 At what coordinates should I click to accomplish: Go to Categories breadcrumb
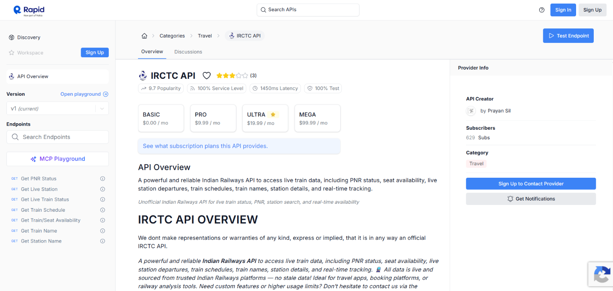[172, 36]
